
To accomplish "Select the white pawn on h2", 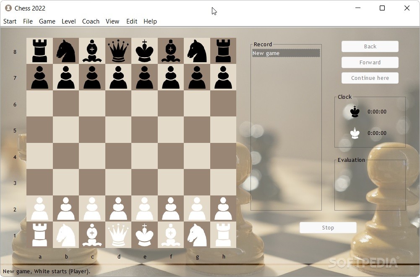I will 223,208.
